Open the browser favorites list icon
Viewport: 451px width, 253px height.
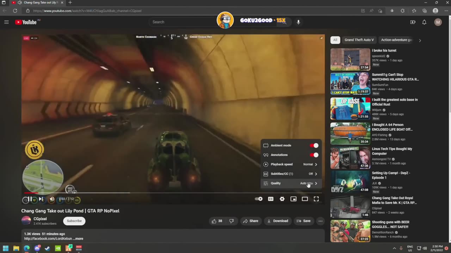414,11
